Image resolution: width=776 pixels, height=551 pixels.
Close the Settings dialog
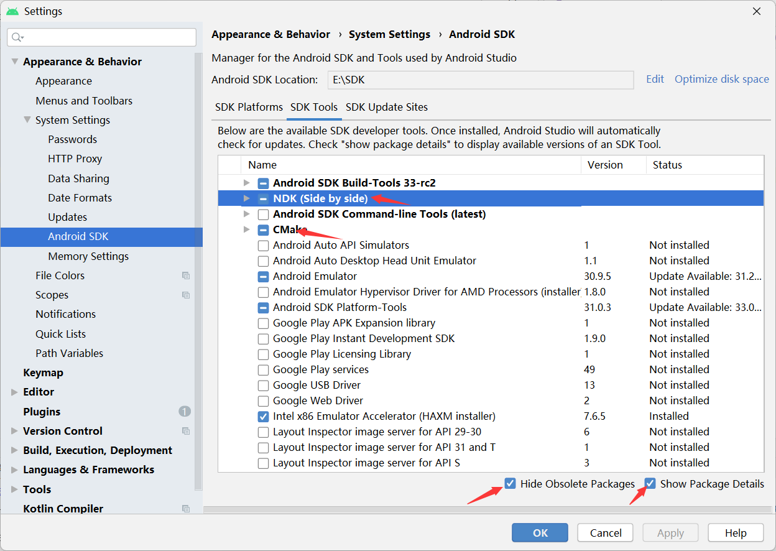click(756, 11)
